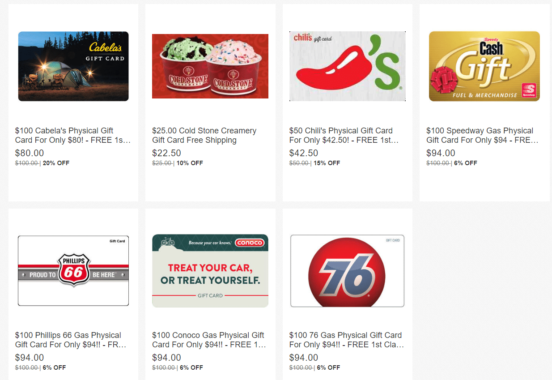Click the $22.50 Cold Stone price
Screen dimensions: 552x380
tap(166, 153)
